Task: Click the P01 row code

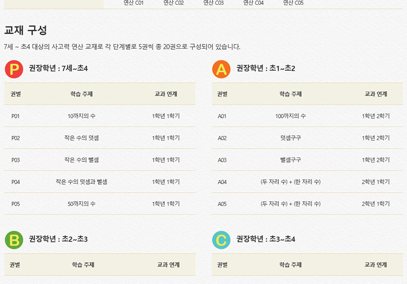Action: click(x=16, y=116)
